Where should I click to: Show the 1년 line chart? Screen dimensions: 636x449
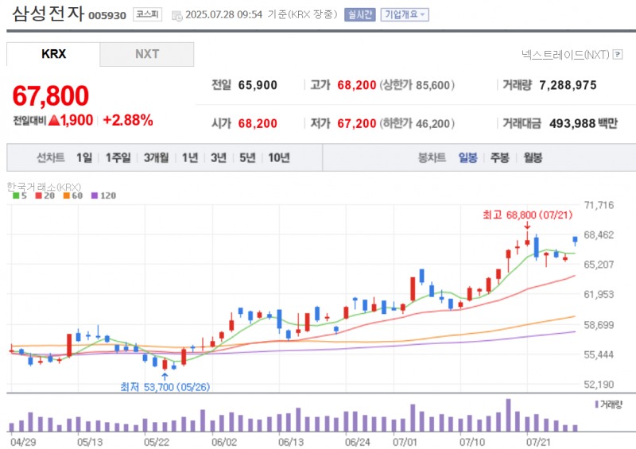tap(189, 157)
